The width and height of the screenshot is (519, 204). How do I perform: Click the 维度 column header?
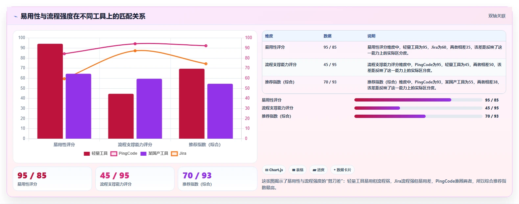269,36
